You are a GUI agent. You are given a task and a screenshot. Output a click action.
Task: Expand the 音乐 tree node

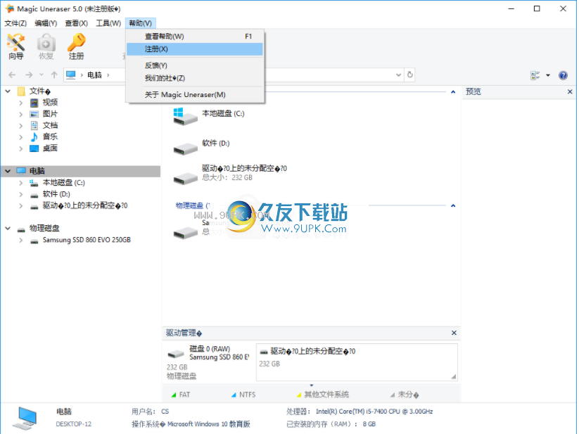(x=21, y=137)
